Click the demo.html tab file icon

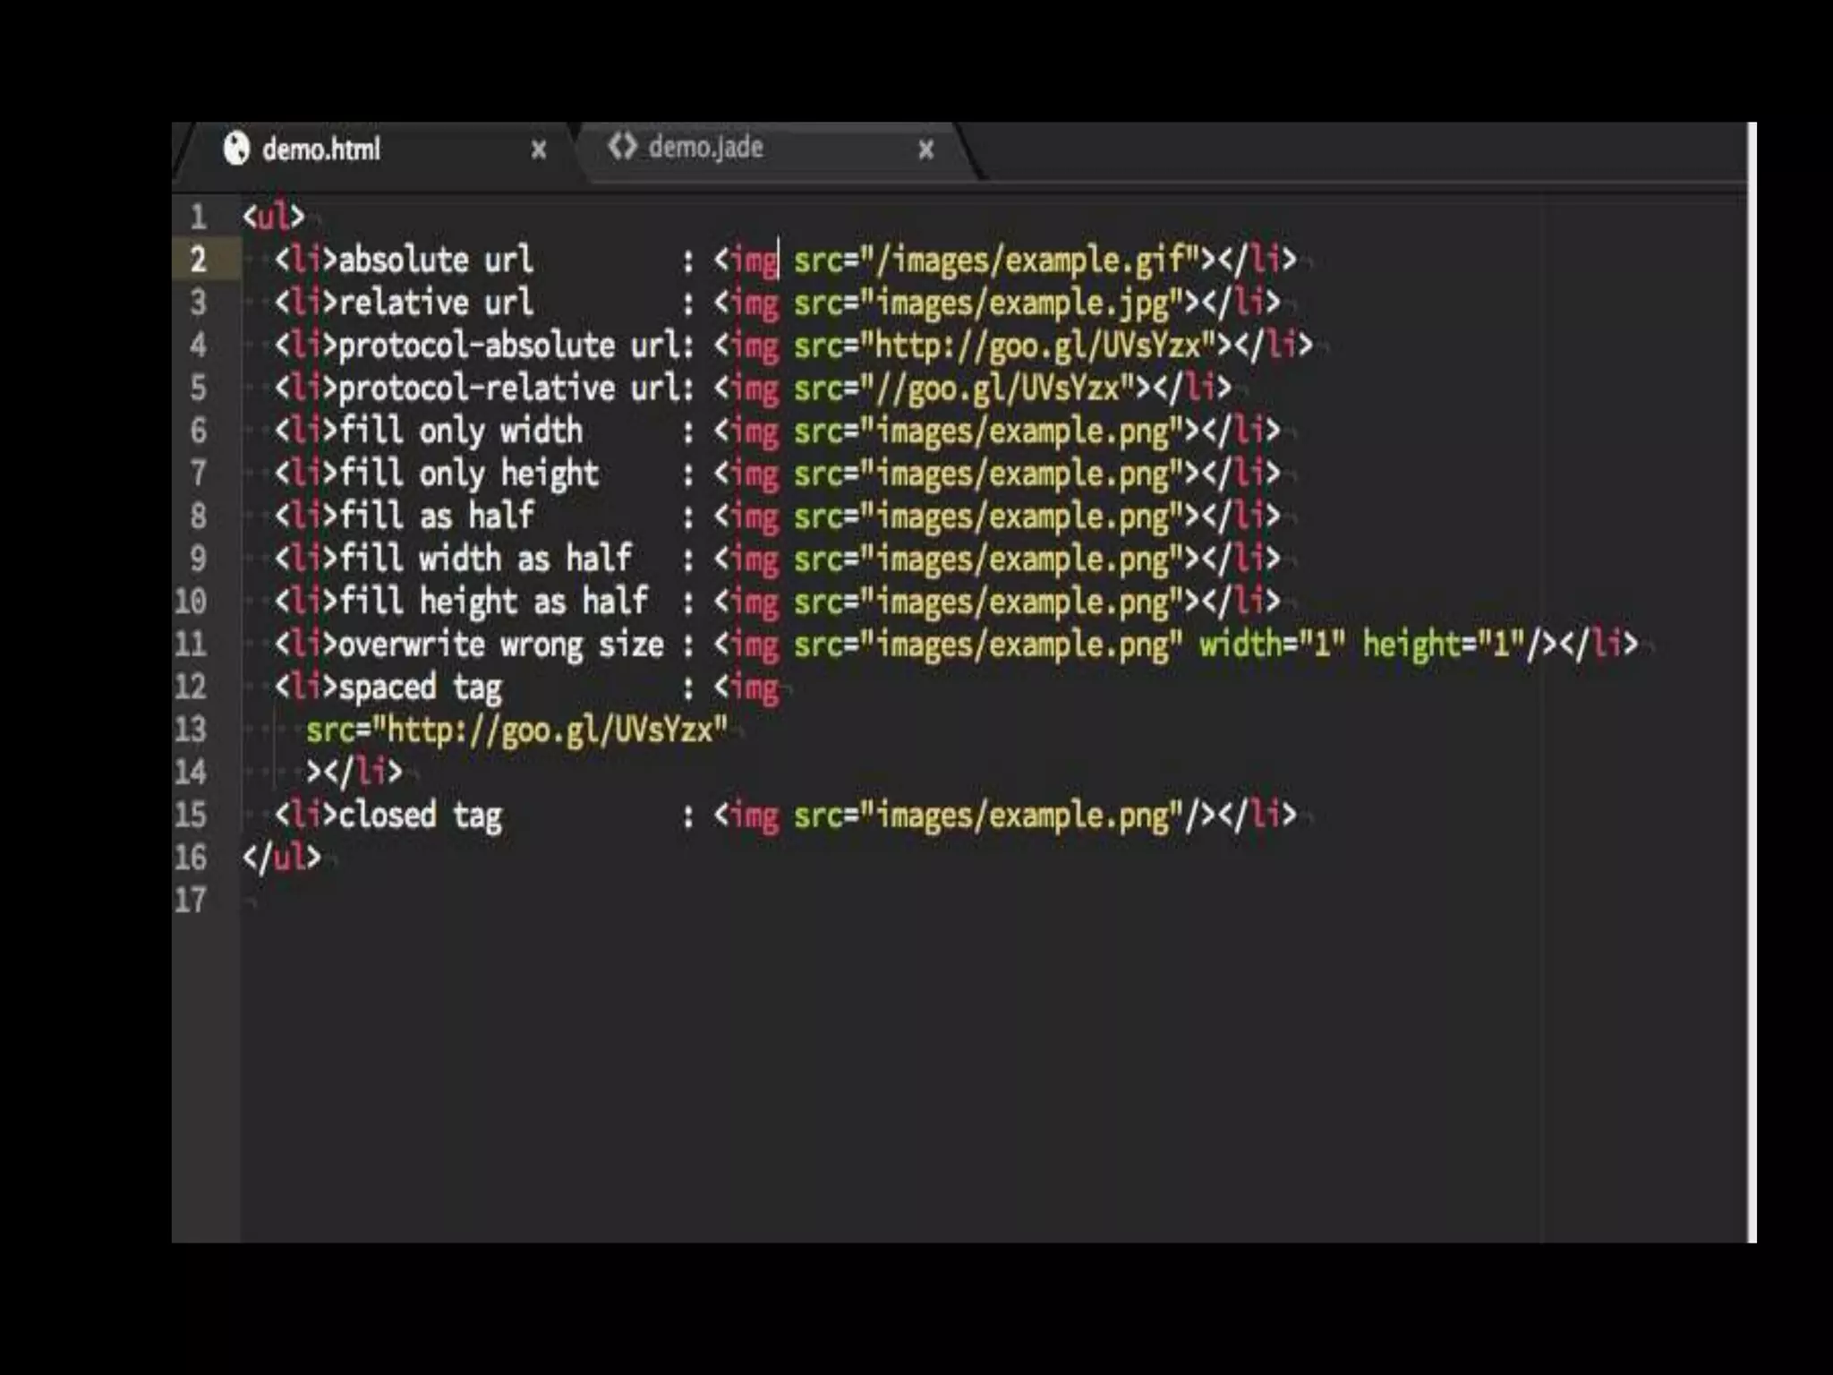point(236,149)
